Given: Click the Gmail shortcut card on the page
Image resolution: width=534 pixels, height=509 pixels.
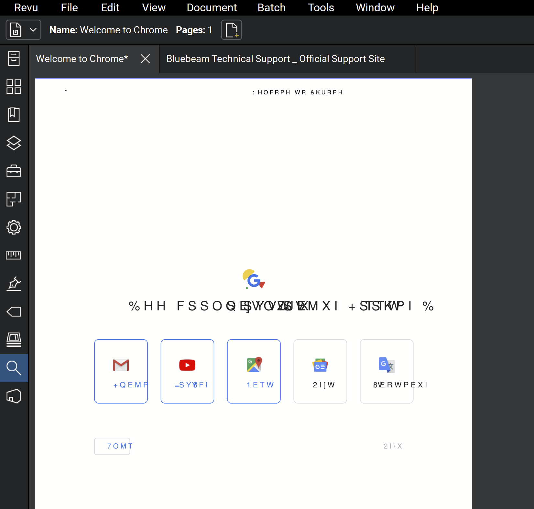Looking at the screenshot, I should coord(121,371).
